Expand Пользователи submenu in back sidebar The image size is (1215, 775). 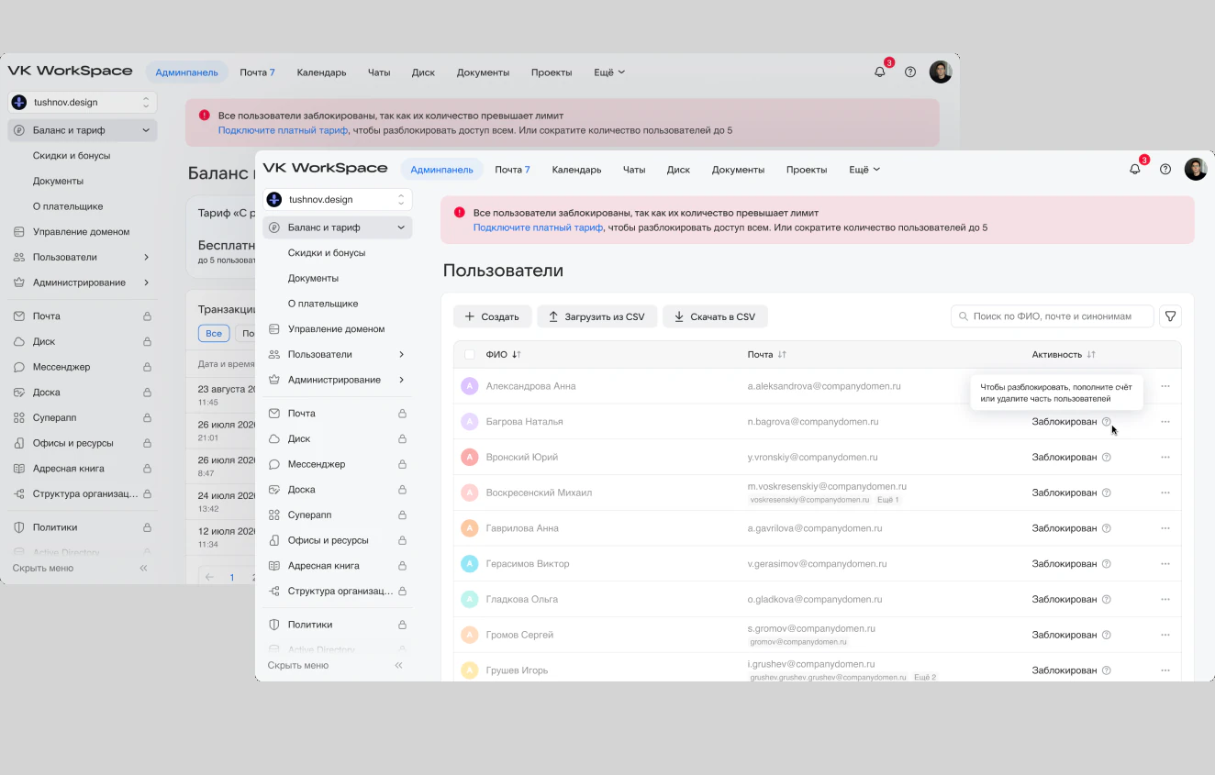(146, 257)
